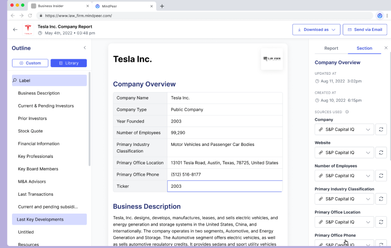Image resolution: width=391 pixels, height=248 pixels.
Task: Select the Custom outline button
Action: pyautogui.click(x=30, y=63)
